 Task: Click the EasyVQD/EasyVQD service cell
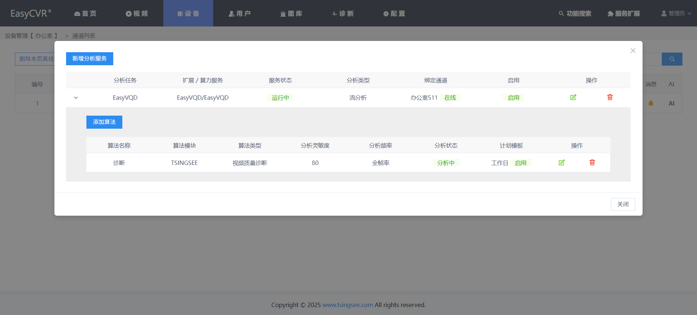pyautogui.click(x=203, y=98)
